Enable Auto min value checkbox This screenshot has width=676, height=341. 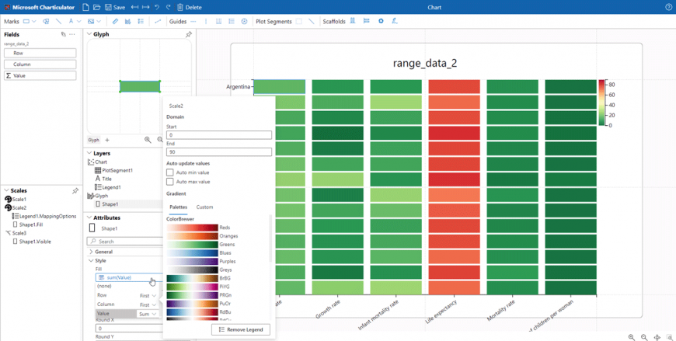(x=170, y=172)
